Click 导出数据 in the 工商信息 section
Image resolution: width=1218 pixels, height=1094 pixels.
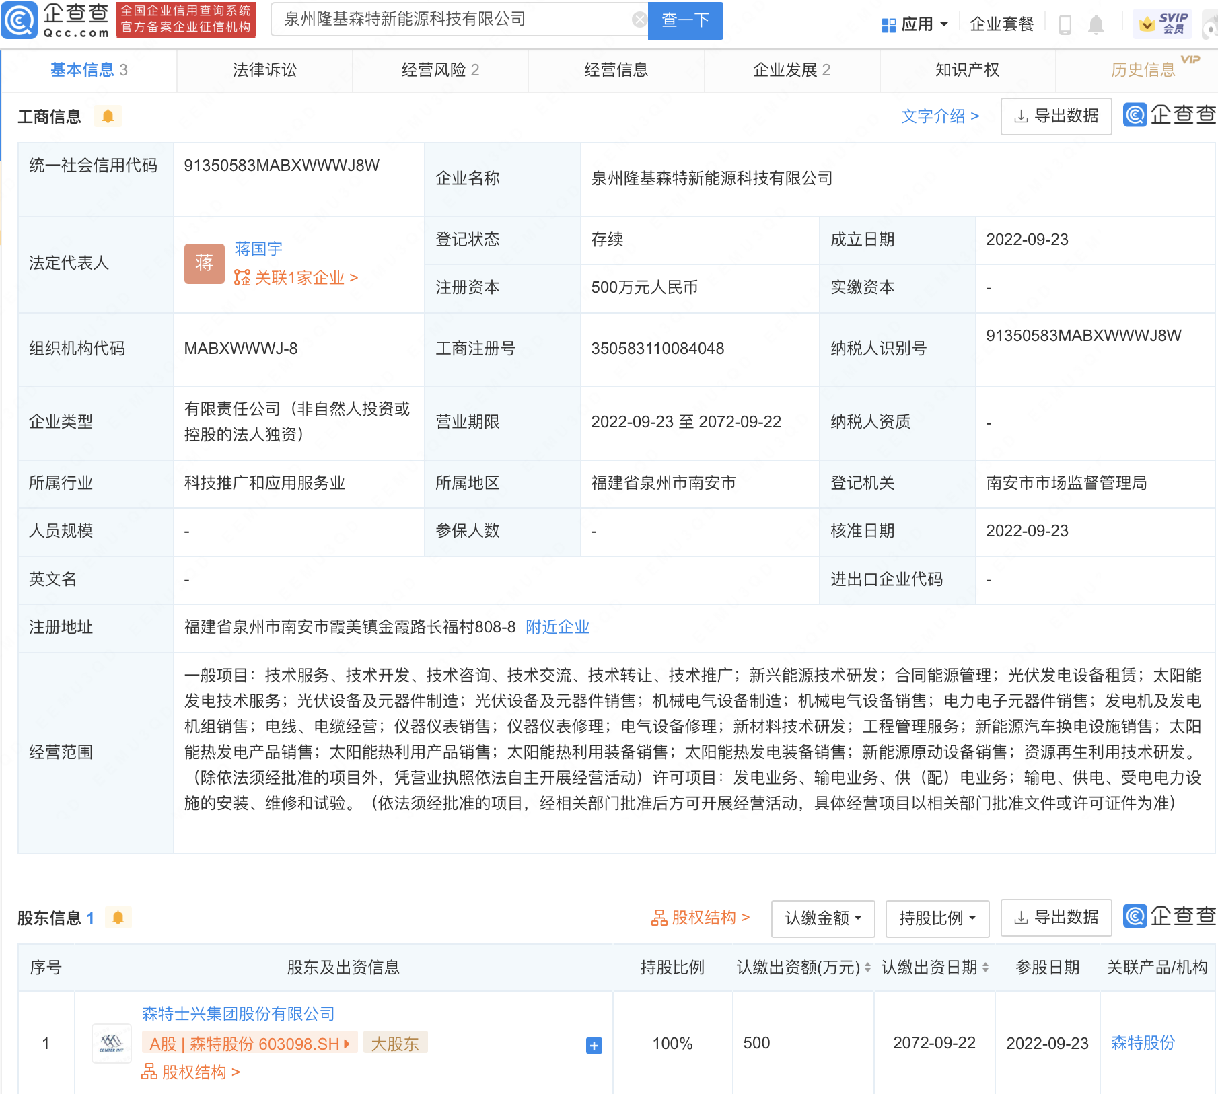[1056, 116]
